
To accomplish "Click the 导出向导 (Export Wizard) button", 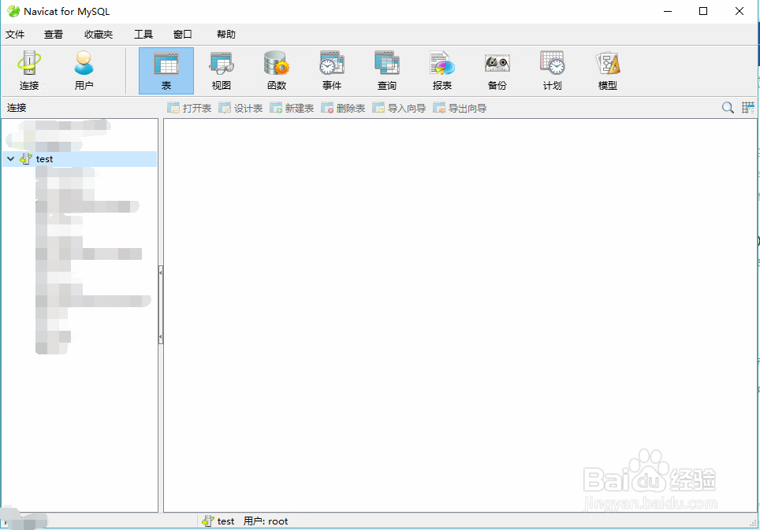I will 460,108.
